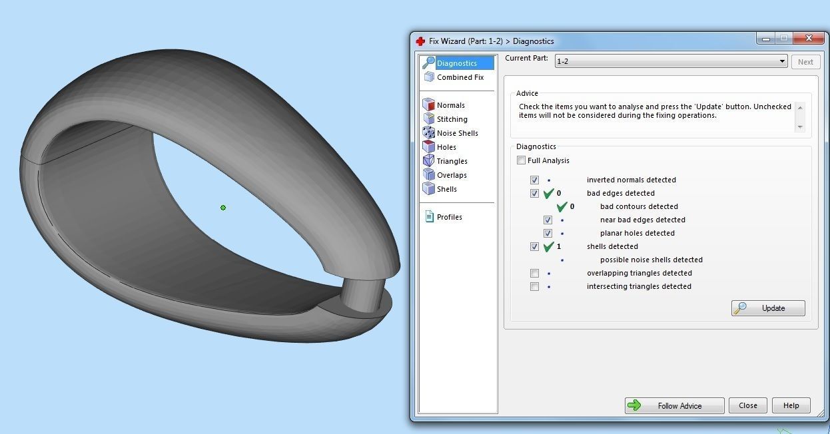Click the Noise Shells icon
Screen dimensions: 830x434
[428, 133]
